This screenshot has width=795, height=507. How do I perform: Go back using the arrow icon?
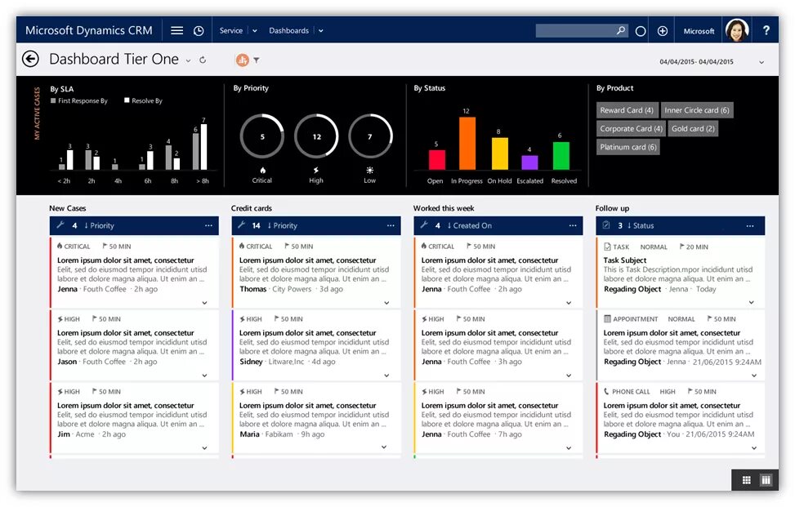[x=30, y=60]
